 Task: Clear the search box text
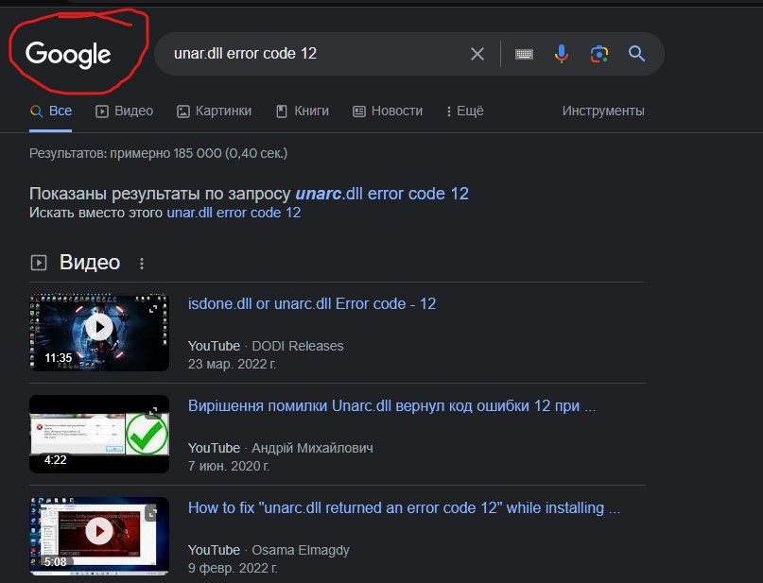477,54
